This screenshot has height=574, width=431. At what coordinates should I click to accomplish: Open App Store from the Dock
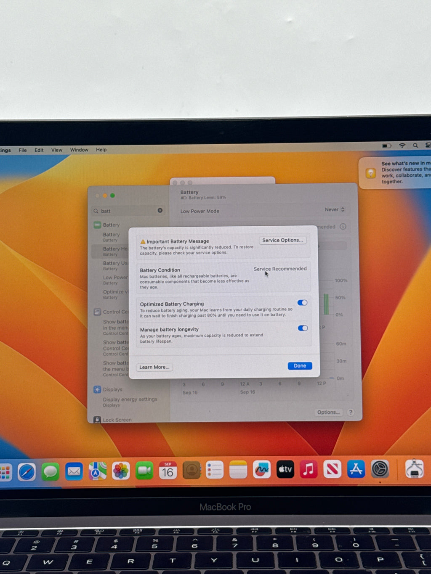click(356, 468)
